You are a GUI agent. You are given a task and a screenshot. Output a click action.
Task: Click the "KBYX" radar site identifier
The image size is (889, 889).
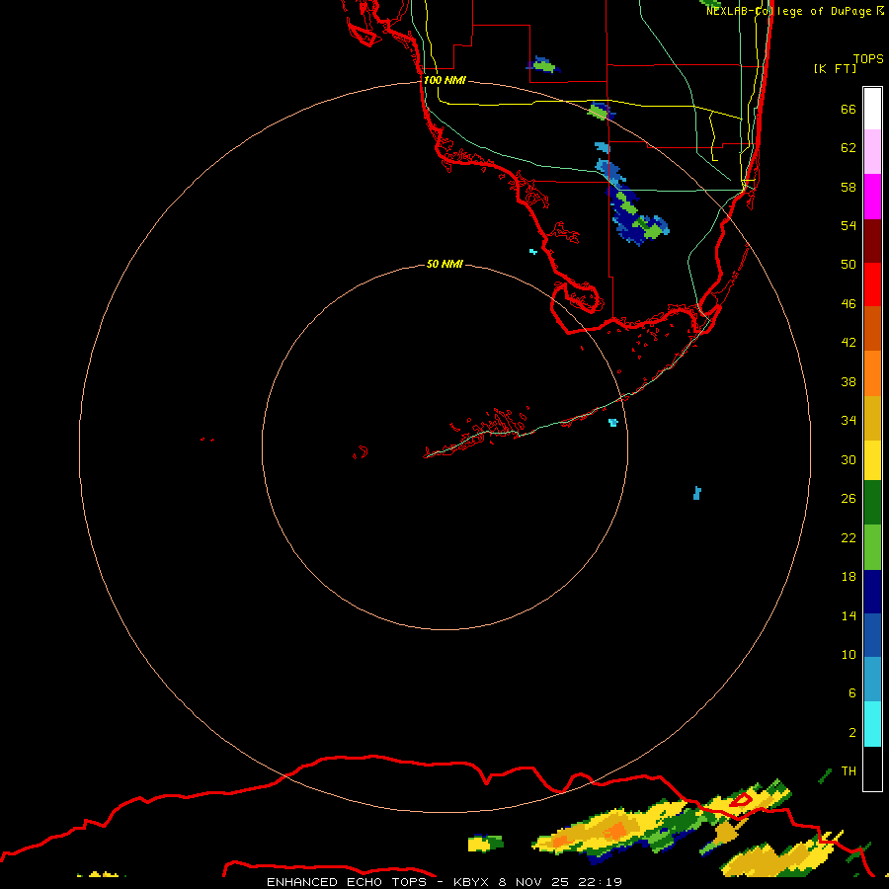470,882
